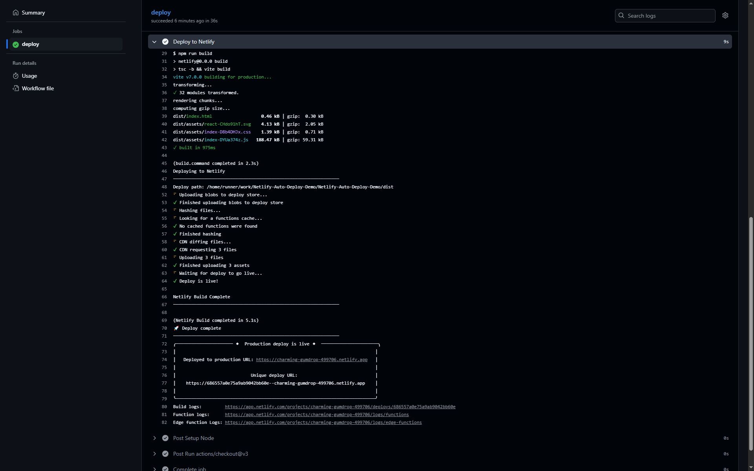Click the 'Deploy path' log line
754x471 pixels.
tap(283, 187)
